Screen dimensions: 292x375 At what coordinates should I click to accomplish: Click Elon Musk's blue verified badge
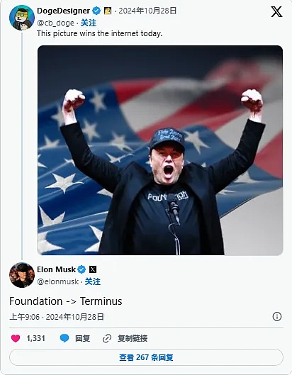click(x=82, y=269)
